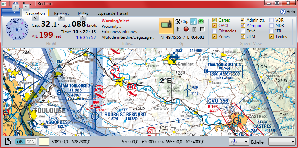Click the wind turbine obstacle symbol 1428
Screen dimensions: 298x148
click(x=187, y=90)
